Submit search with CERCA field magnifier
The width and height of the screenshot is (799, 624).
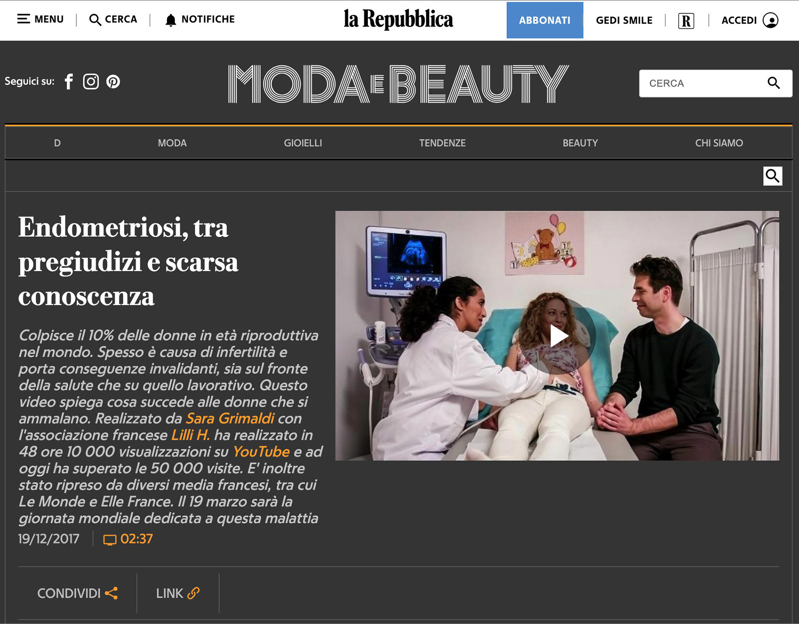pos(773,83)
